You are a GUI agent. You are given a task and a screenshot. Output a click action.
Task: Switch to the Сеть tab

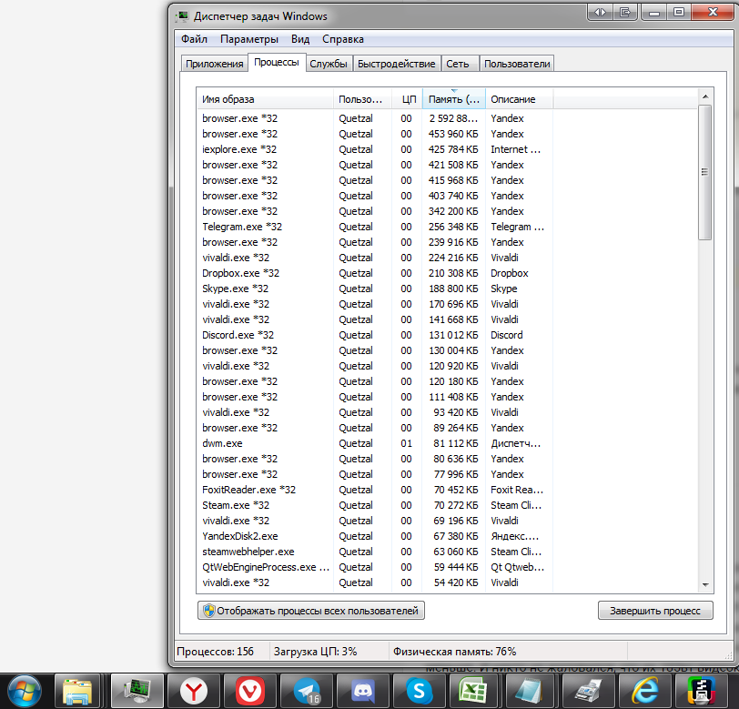pos(458,64)
